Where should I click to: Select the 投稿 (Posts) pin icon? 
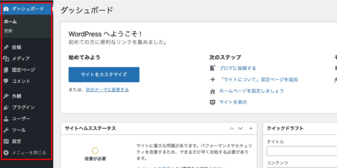(6, 47)
